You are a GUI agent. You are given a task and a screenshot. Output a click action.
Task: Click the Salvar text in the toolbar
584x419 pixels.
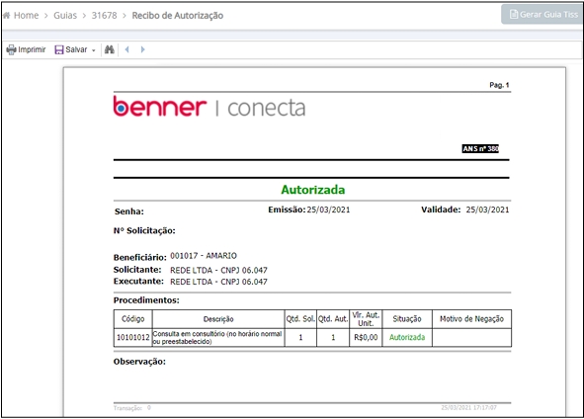(76, 49)
